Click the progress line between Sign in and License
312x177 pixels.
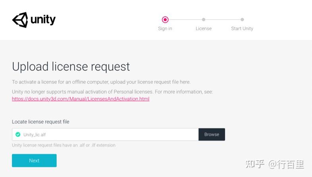pyautogui.click(x=185, y=19)
